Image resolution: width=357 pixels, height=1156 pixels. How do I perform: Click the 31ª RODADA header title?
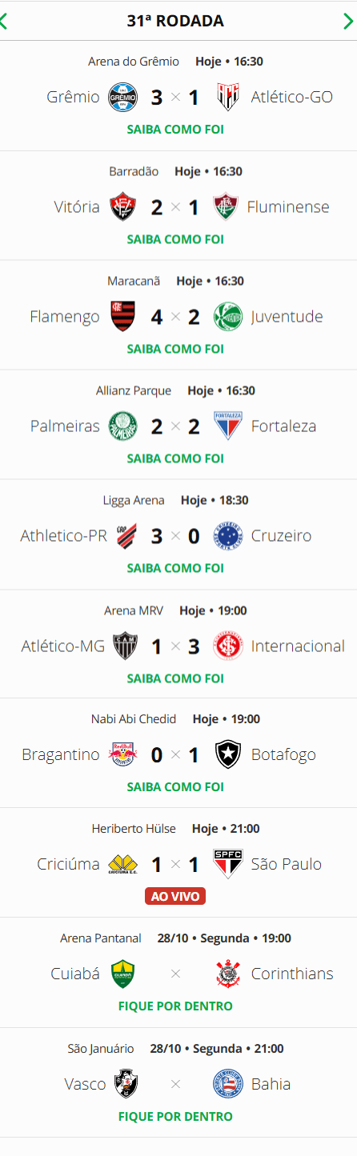[175, 21]
